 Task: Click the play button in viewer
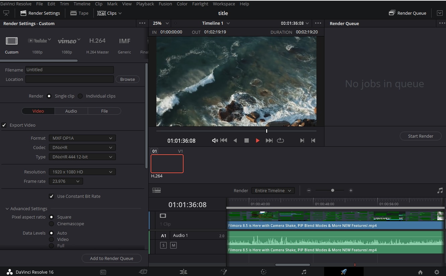coord(257,141)
